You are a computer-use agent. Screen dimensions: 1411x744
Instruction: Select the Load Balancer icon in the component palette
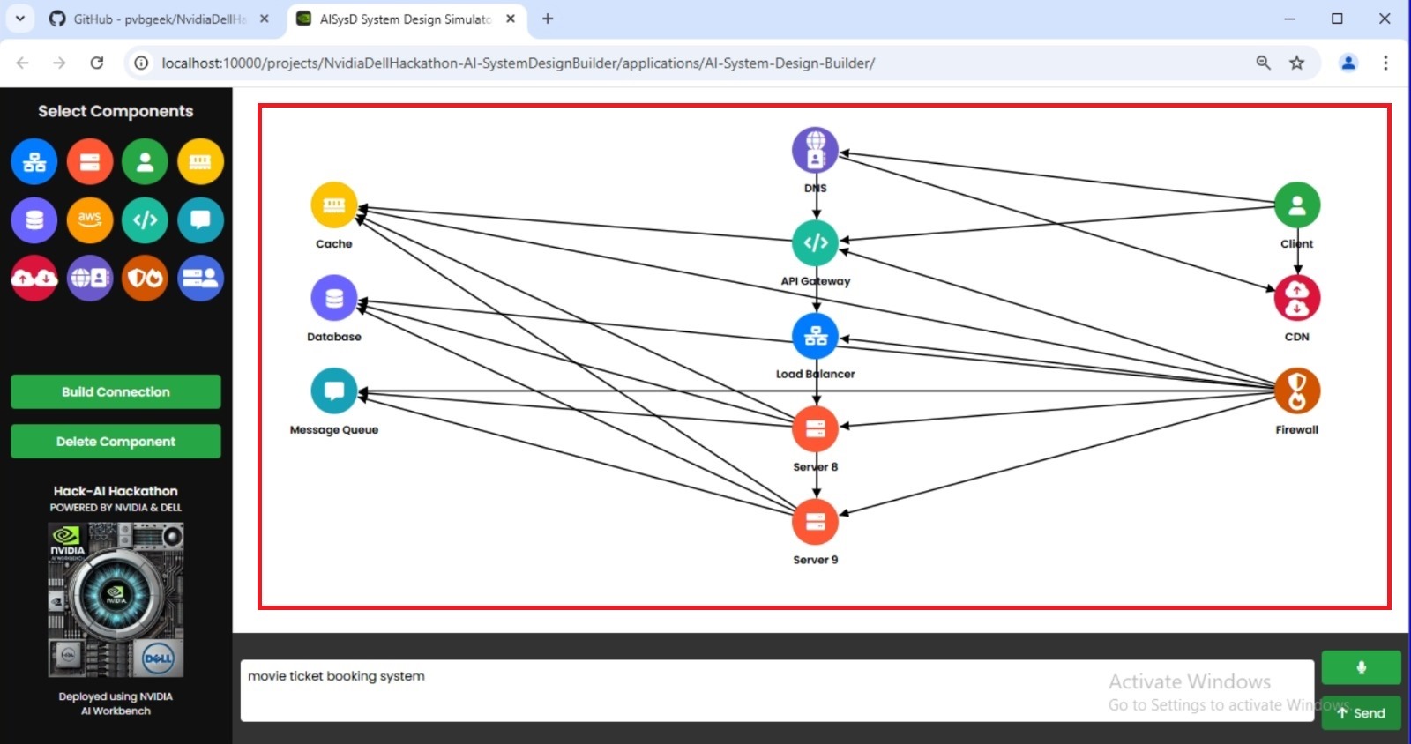click(34, 162)
